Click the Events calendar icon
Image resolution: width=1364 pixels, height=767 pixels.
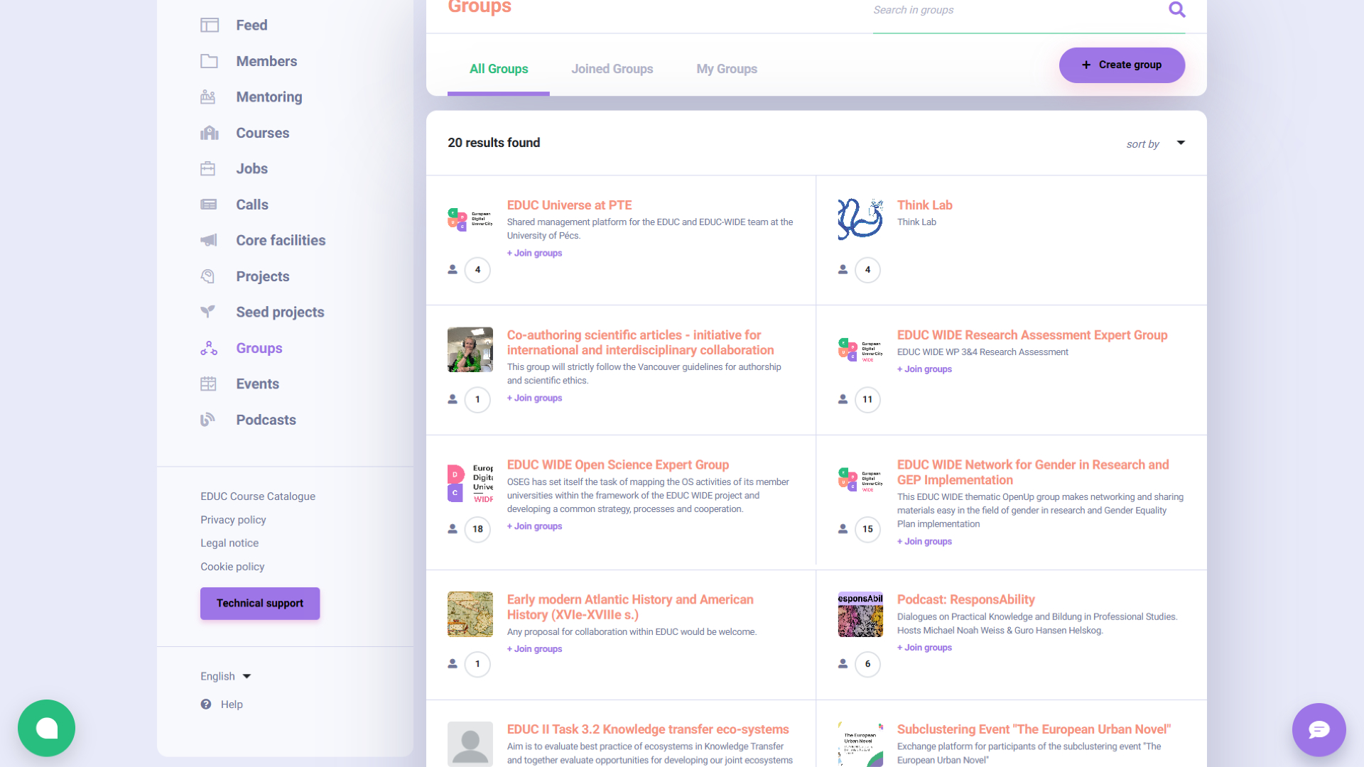[208, 384]
